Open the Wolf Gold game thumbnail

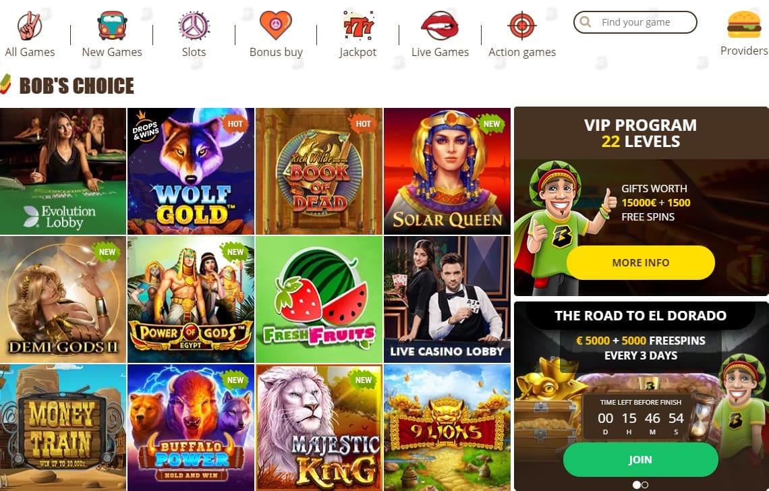pos(191,171)
